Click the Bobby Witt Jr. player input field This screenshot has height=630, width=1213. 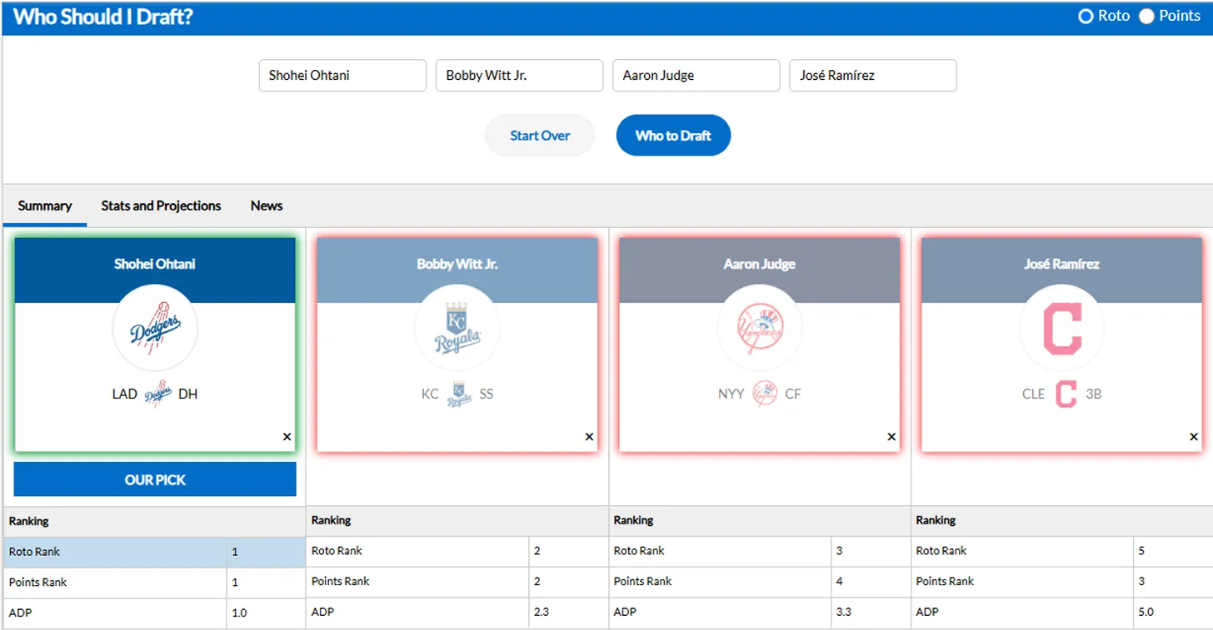coord(519,75)
